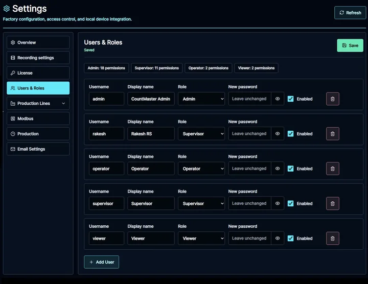The height and width of the screenshot is (284, 368).
Task: Delete the viewer user with trash icon
Action: click(333, 239)
